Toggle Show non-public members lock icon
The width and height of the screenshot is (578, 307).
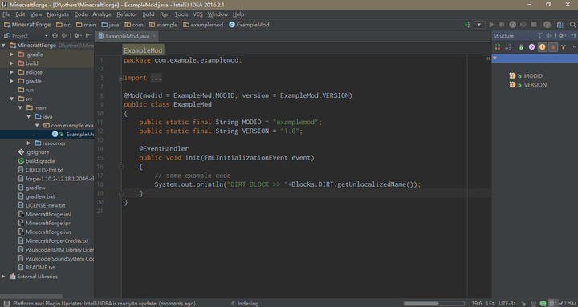coord(552,47)
